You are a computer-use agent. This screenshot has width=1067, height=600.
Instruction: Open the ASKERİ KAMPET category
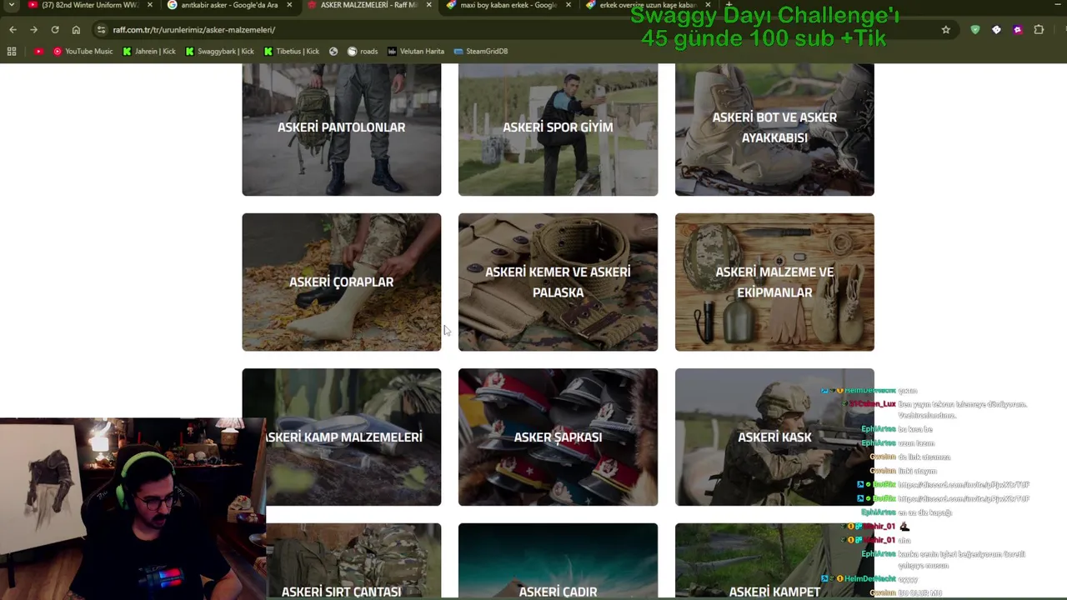click(x=774, y=562)
